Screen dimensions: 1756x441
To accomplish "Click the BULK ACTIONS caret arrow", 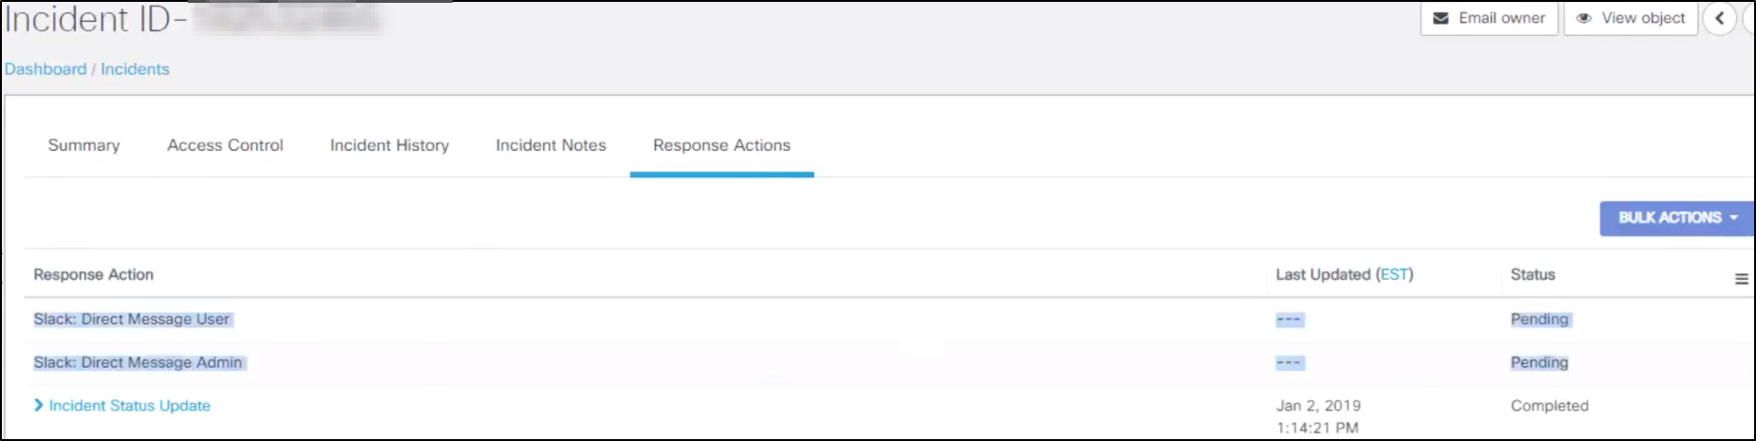I will point(1734,218).
